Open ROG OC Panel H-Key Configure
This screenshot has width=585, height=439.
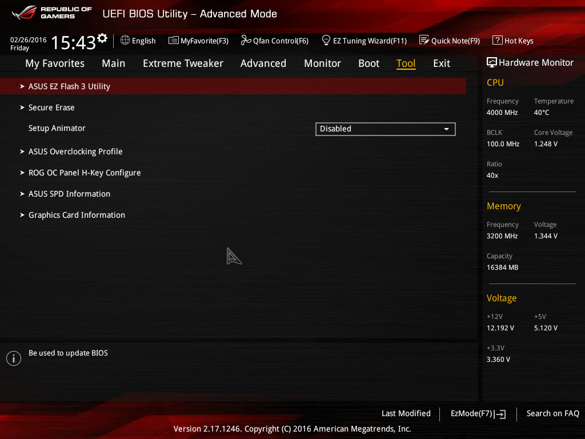233,173
